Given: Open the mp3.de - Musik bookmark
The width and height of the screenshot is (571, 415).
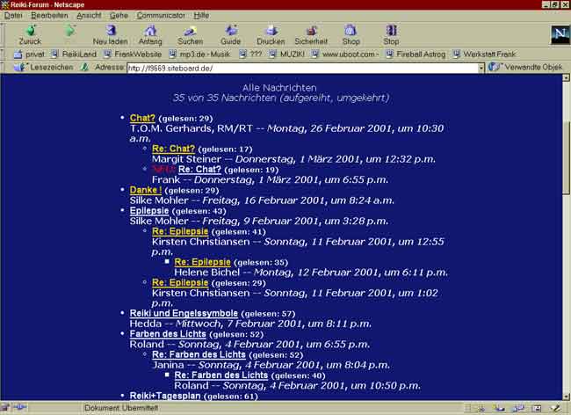Looking at the screenshot, I should (199, 55).
